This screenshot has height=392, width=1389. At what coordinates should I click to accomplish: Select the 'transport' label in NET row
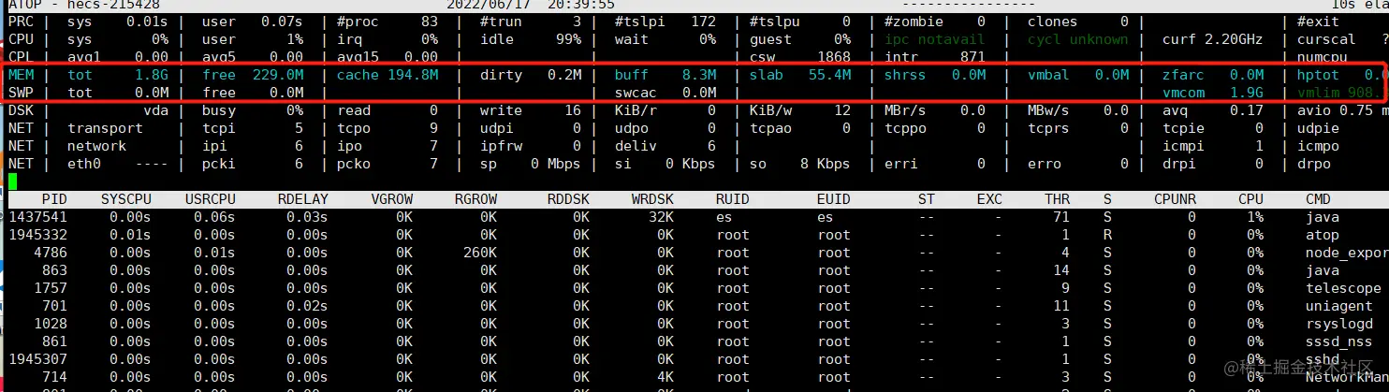[105, 128]
